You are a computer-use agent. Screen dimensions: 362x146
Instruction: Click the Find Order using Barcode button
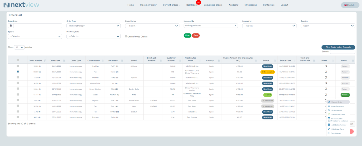coord(338,47)
